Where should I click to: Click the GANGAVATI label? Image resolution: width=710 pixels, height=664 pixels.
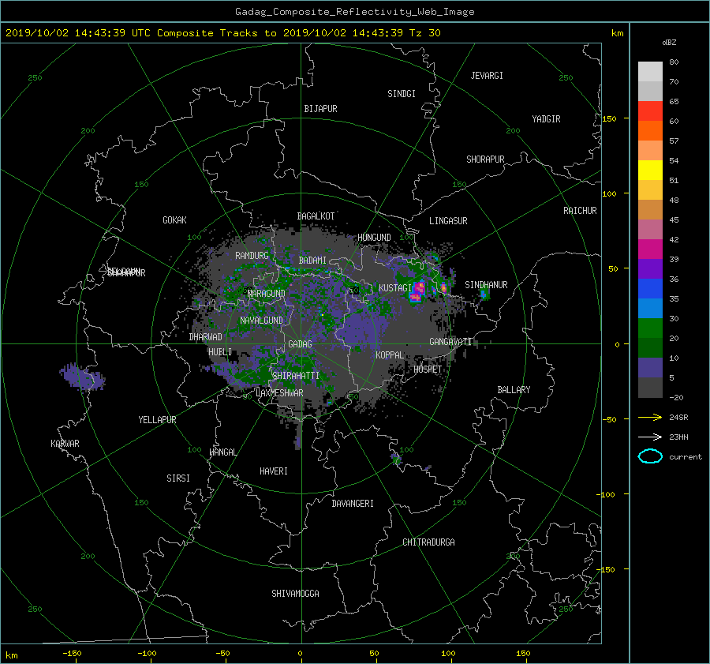(450, 341)
